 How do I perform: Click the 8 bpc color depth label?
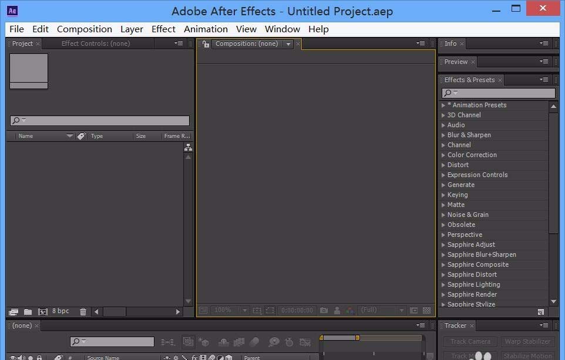pos(60,311)
